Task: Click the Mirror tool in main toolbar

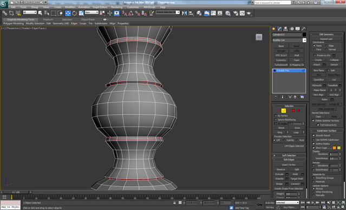Action: point(184,13)
